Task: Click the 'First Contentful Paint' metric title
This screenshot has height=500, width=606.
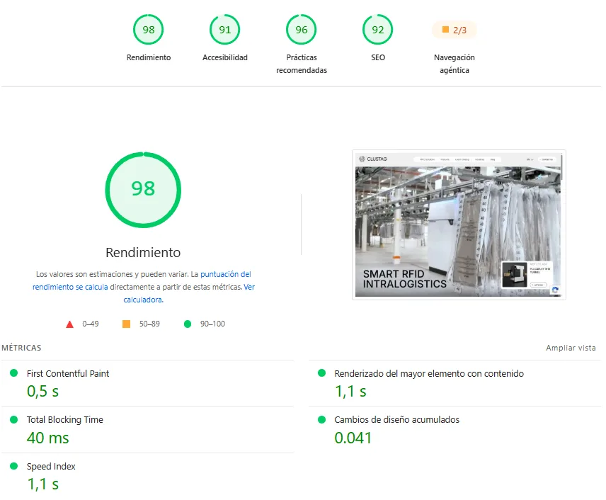Action: (68, 373)
